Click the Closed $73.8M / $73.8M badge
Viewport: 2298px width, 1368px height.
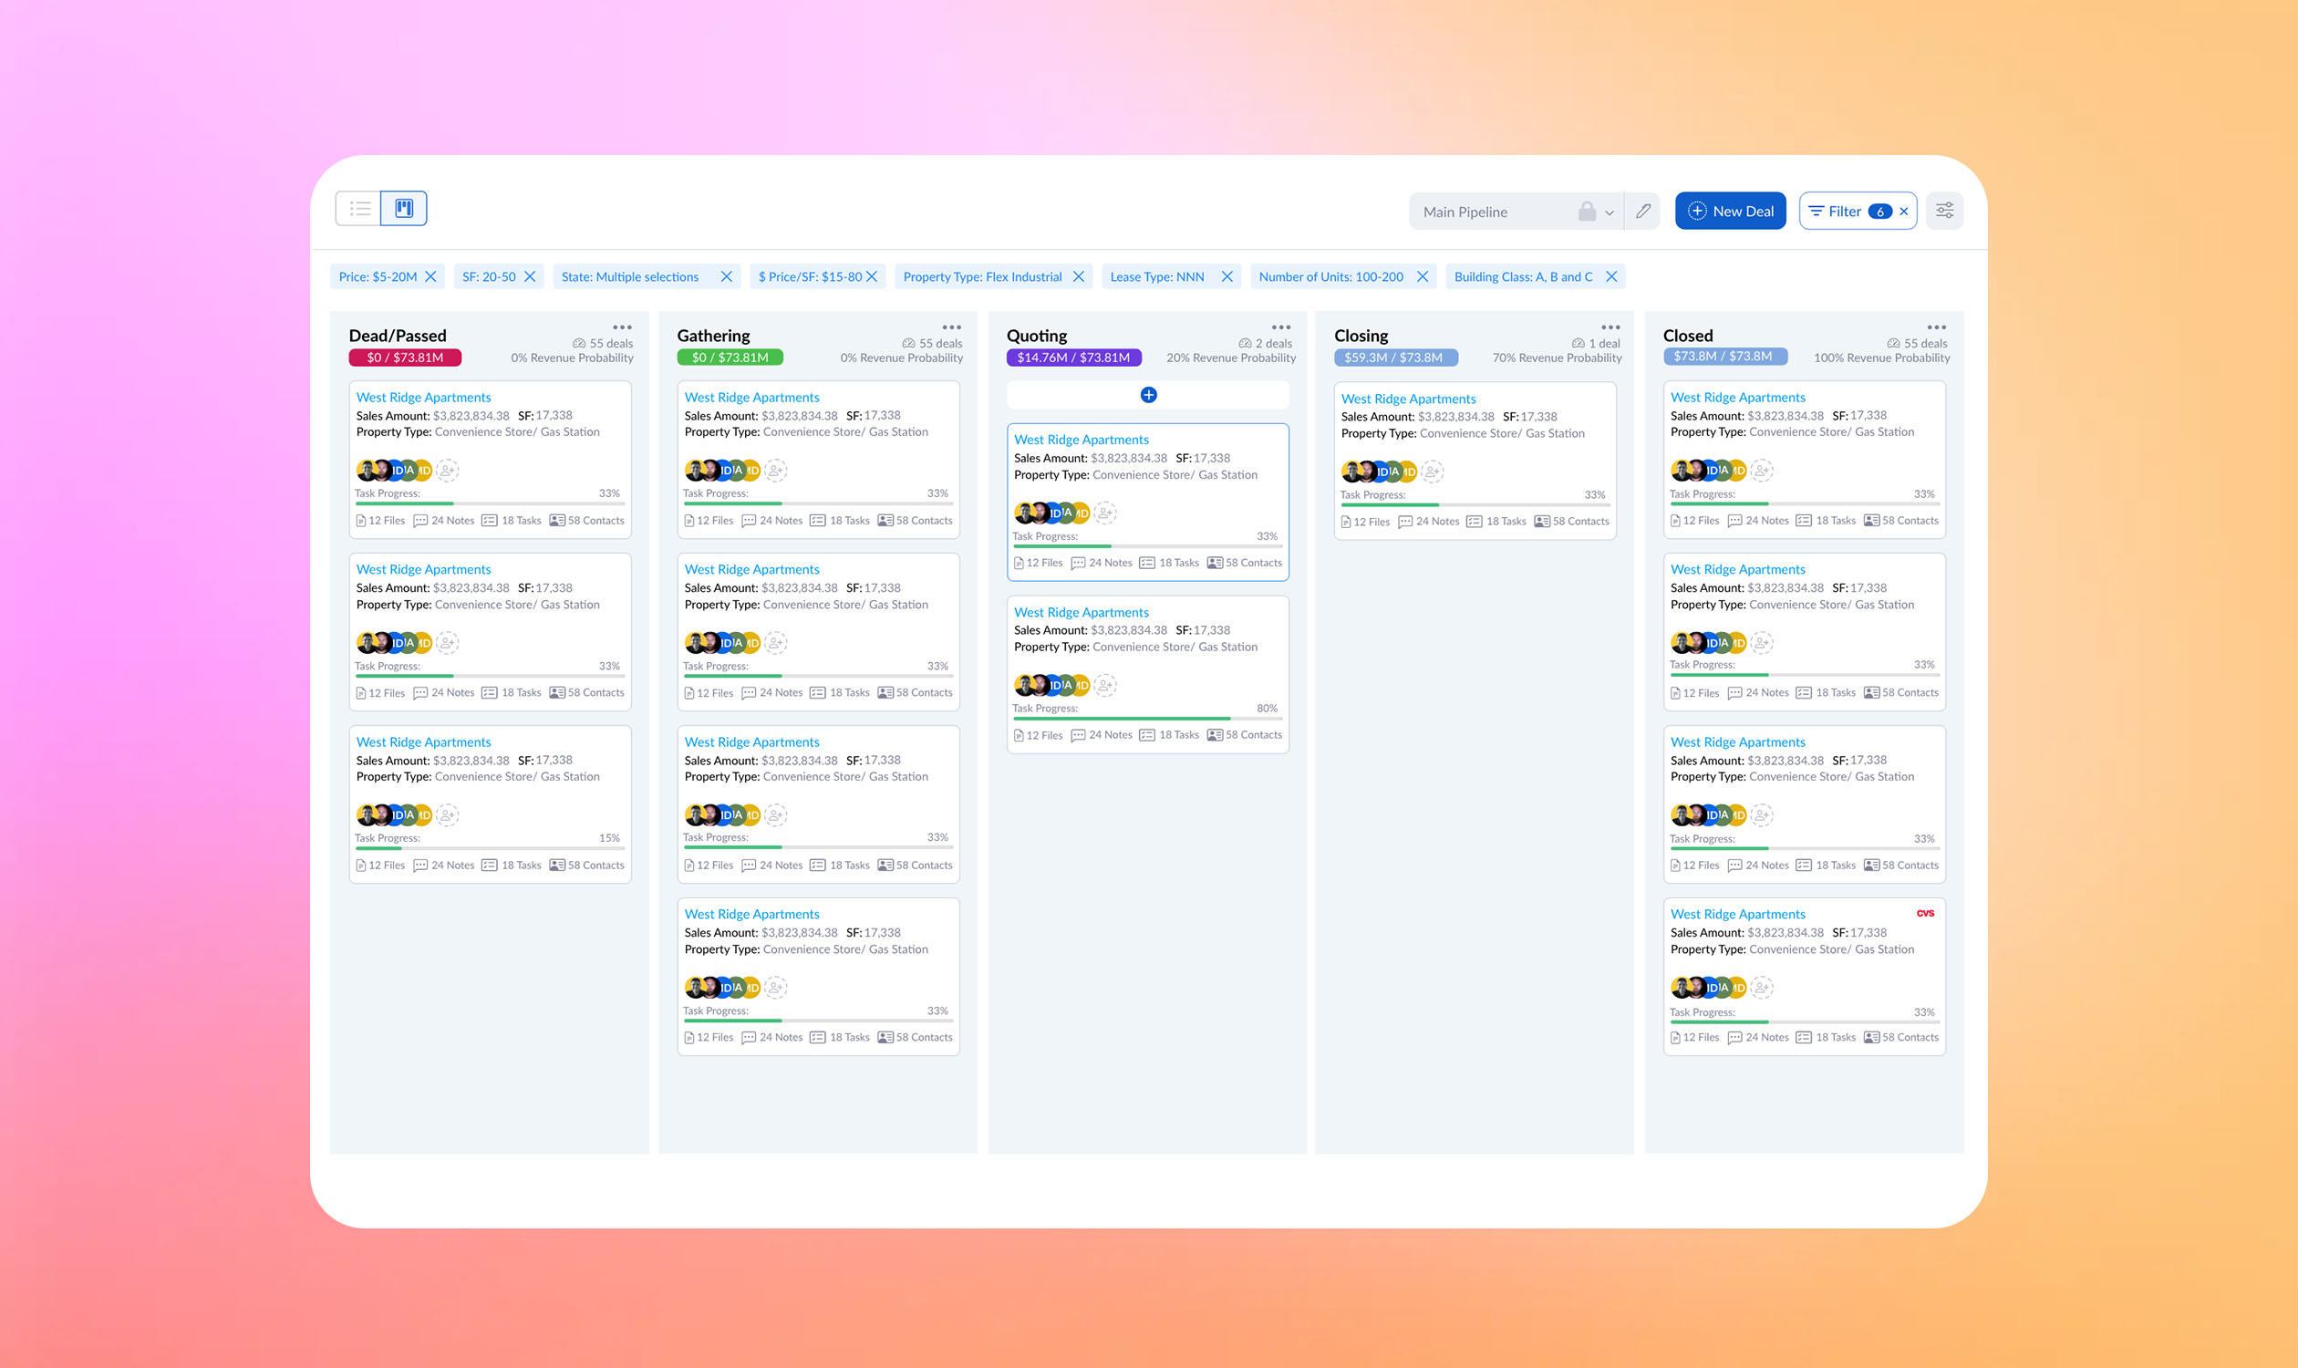1724,357
